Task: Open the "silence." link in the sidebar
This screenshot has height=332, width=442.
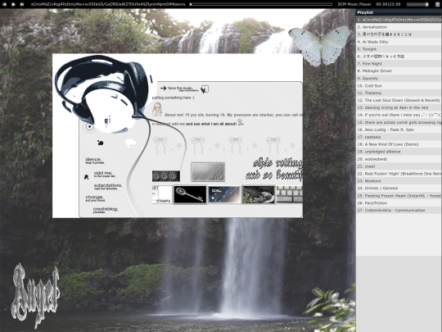Action: coord(94,161)
